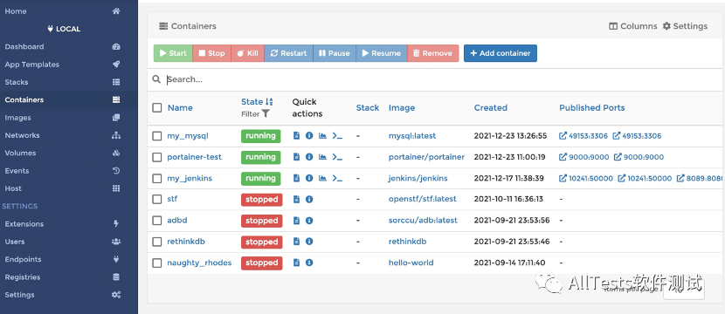The height and width of the screenshot is (314, 725).
Task: Focus the container Search field
Action: tap(444, 79)
